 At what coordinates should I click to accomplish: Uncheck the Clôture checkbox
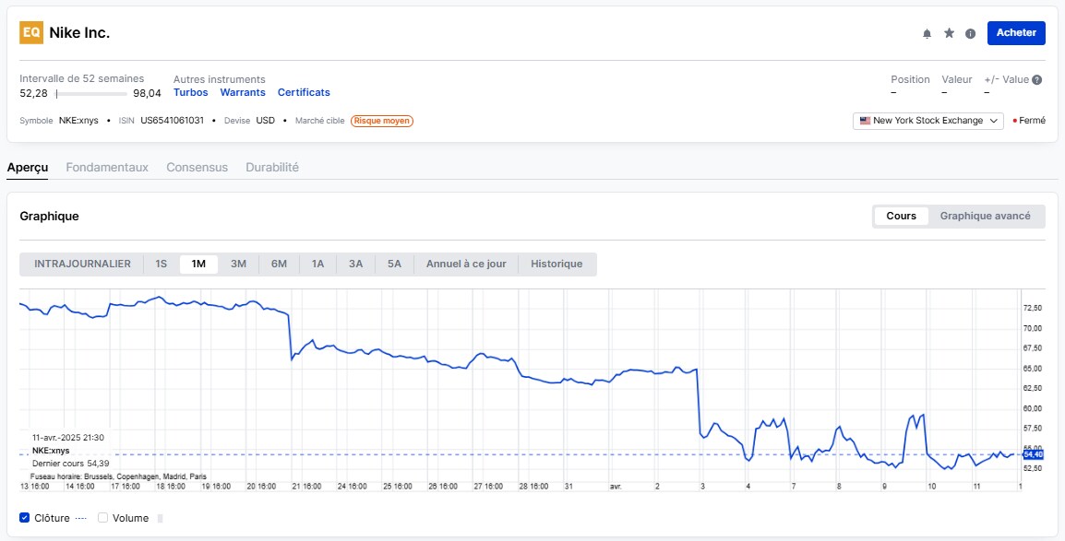[25, 518]
